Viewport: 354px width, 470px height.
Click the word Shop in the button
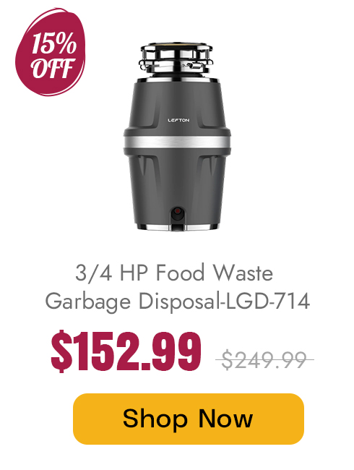pyautogui.click(x=155, y=419)
